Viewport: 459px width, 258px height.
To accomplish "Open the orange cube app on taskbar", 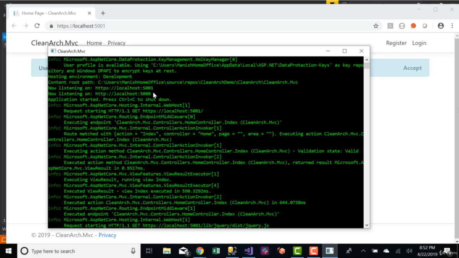I will pos(281,251).
